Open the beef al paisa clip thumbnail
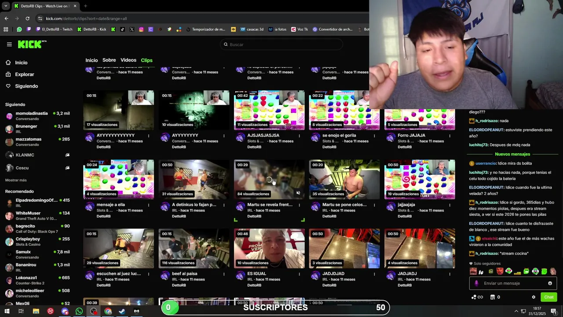 194,248
